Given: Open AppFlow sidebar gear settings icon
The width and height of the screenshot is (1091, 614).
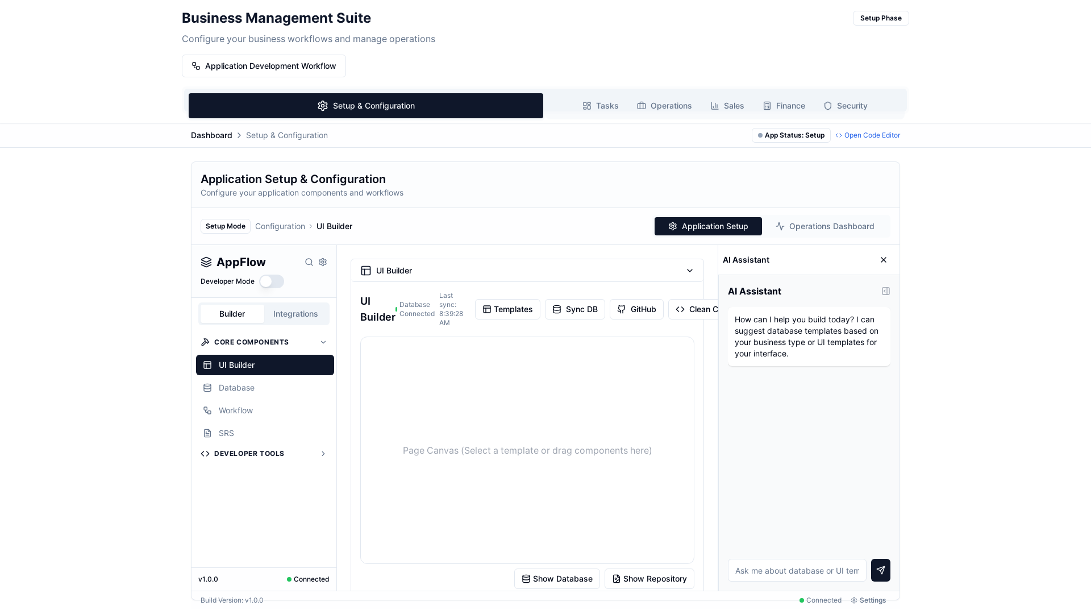Looking at the screenshot, I should click(323, 262).
